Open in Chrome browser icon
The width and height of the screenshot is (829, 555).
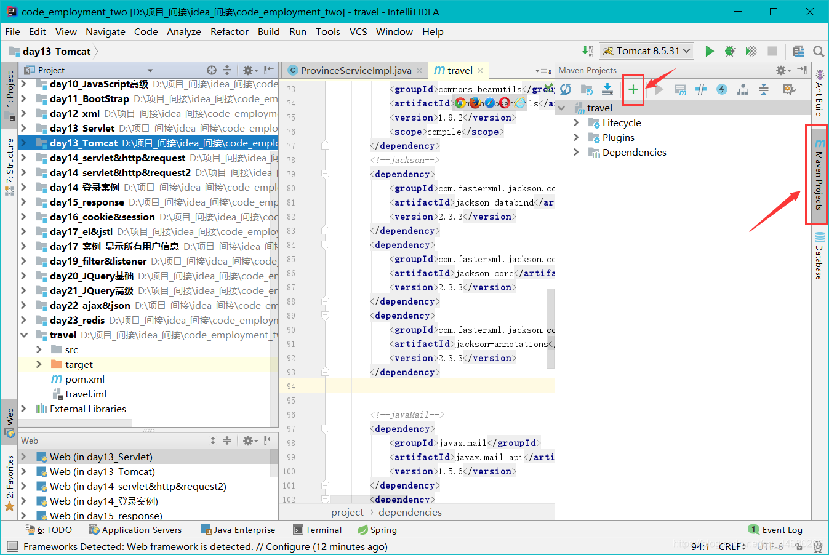[460, 103]
